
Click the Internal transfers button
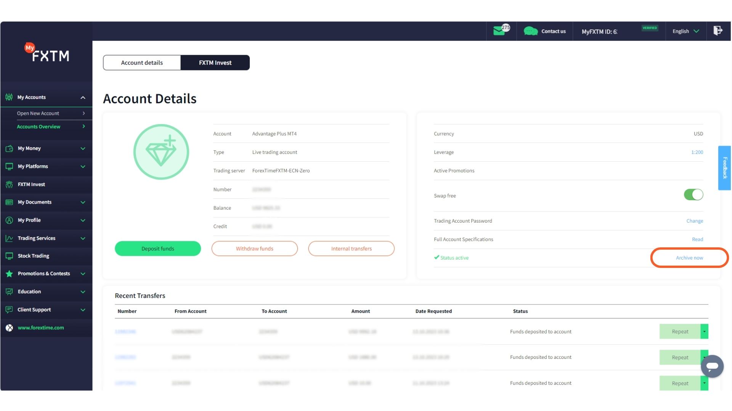point(352,249)
